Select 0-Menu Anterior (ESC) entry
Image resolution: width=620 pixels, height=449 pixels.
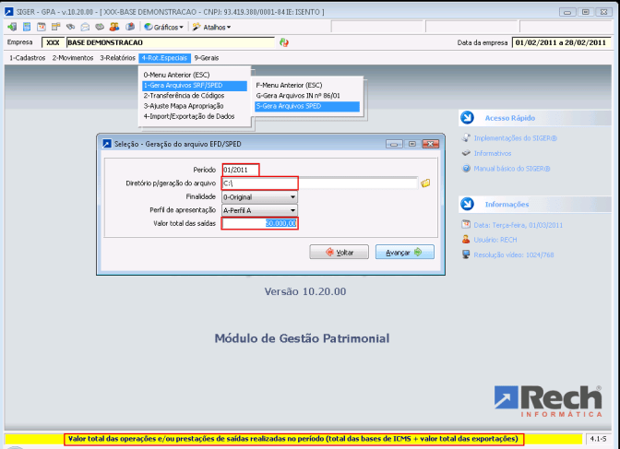coord(195,75)
